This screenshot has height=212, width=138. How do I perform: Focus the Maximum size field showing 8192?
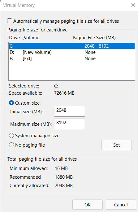click(x=70, y=124)
